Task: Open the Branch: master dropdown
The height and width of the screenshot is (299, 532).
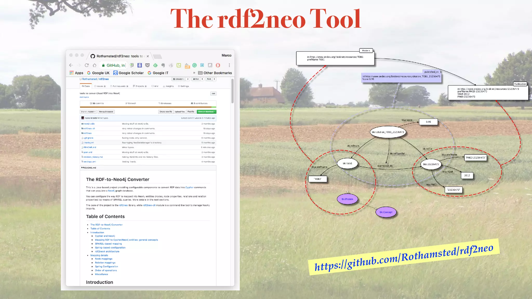Action: pyautogui.click(x=88, y=112)
